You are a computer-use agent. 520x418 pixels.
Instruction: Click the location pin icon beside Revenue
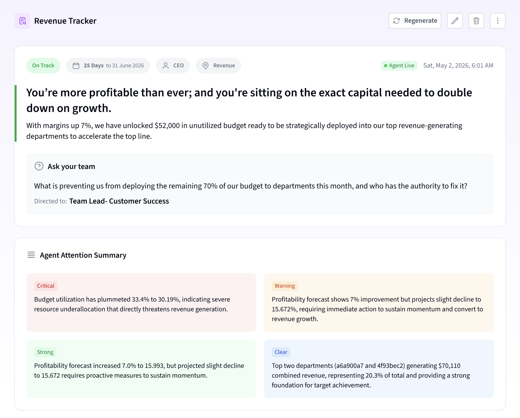click(206, 65)
